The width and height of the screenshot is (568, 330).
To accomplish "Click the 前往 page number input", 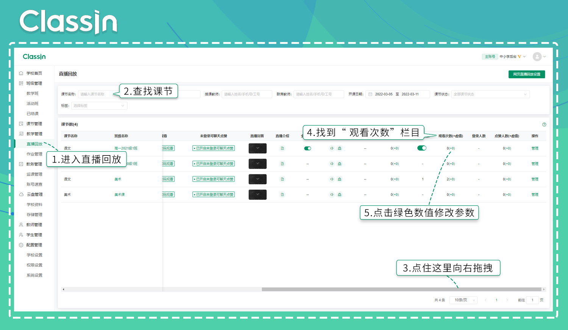I will tap(532, 300).
